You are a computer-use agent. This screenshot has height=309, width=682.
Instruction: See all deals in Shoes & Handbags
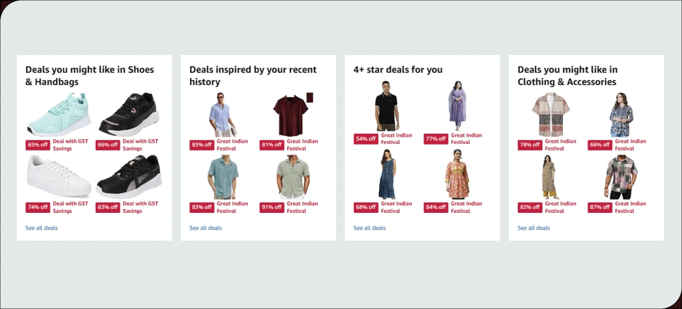41,228
